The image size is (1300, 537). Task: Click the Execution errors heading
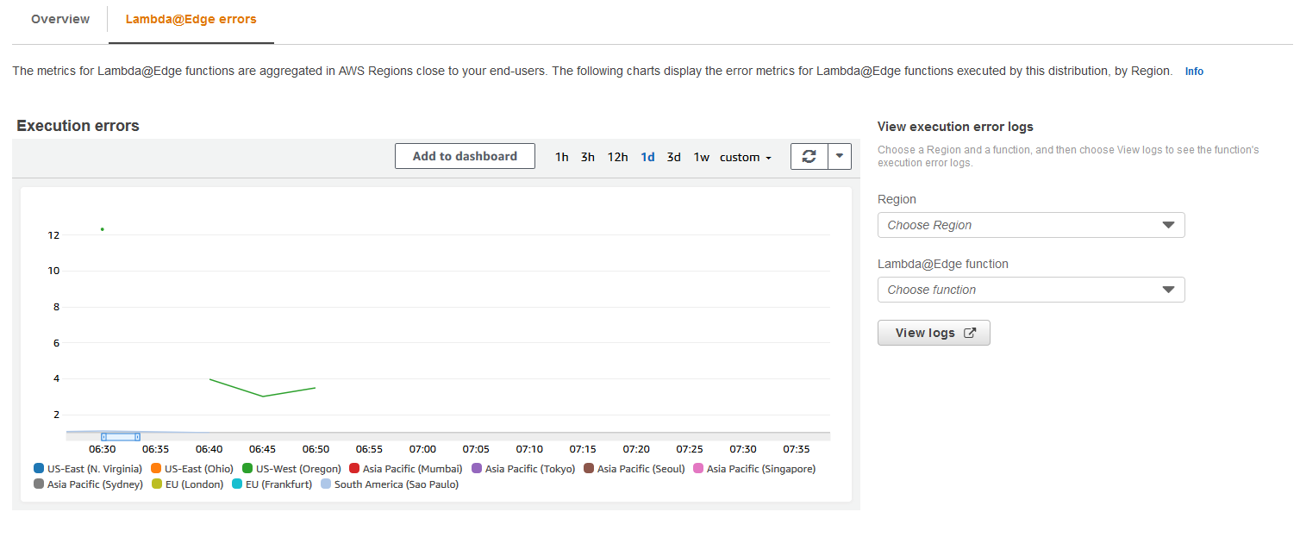[x=78, y=126]
